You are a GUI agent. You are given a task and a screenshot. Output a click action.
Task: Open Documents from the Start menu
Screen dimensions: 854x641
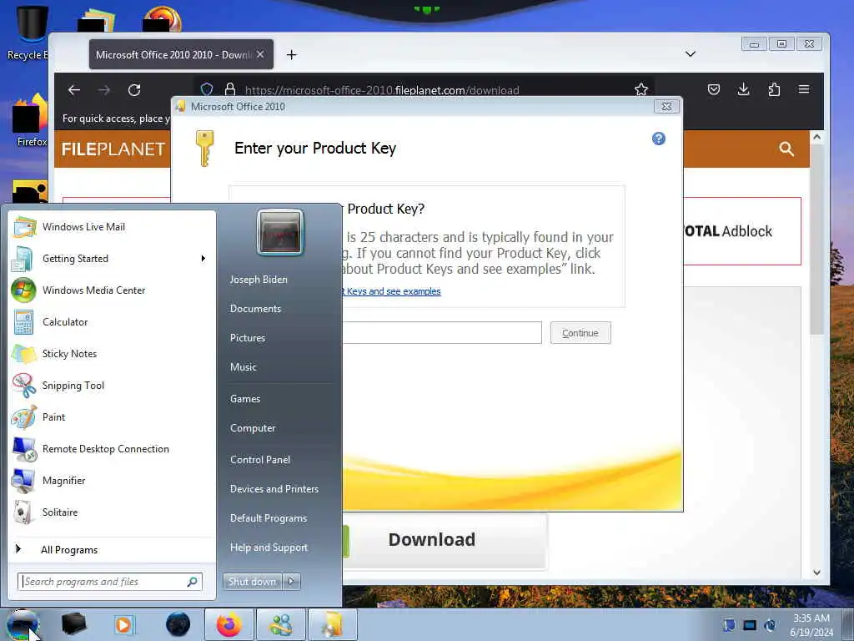point(255,309)
